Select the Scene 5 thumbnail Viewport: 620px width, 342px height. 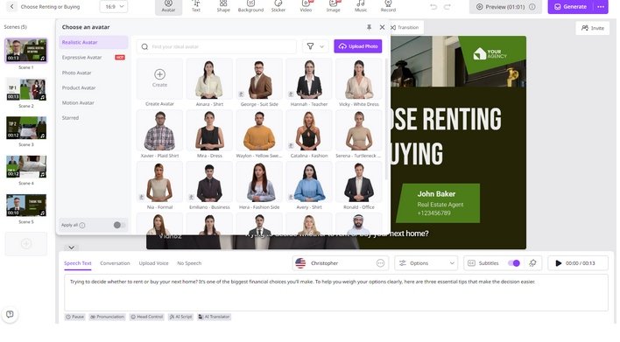26,205
